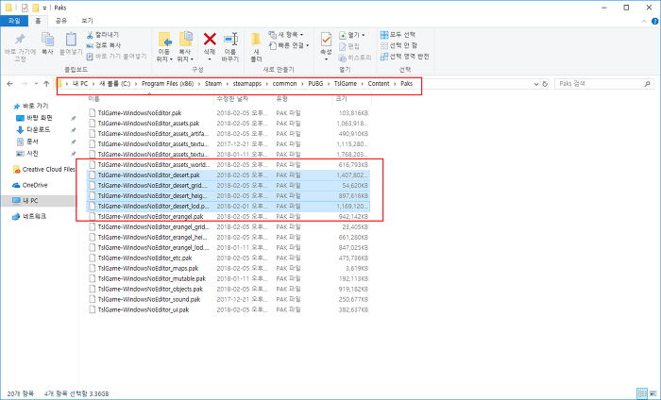The image size is (661, 400).
Task: Select TslGame-WindowsNoEditor_ui.pak file
Action: 144,309
